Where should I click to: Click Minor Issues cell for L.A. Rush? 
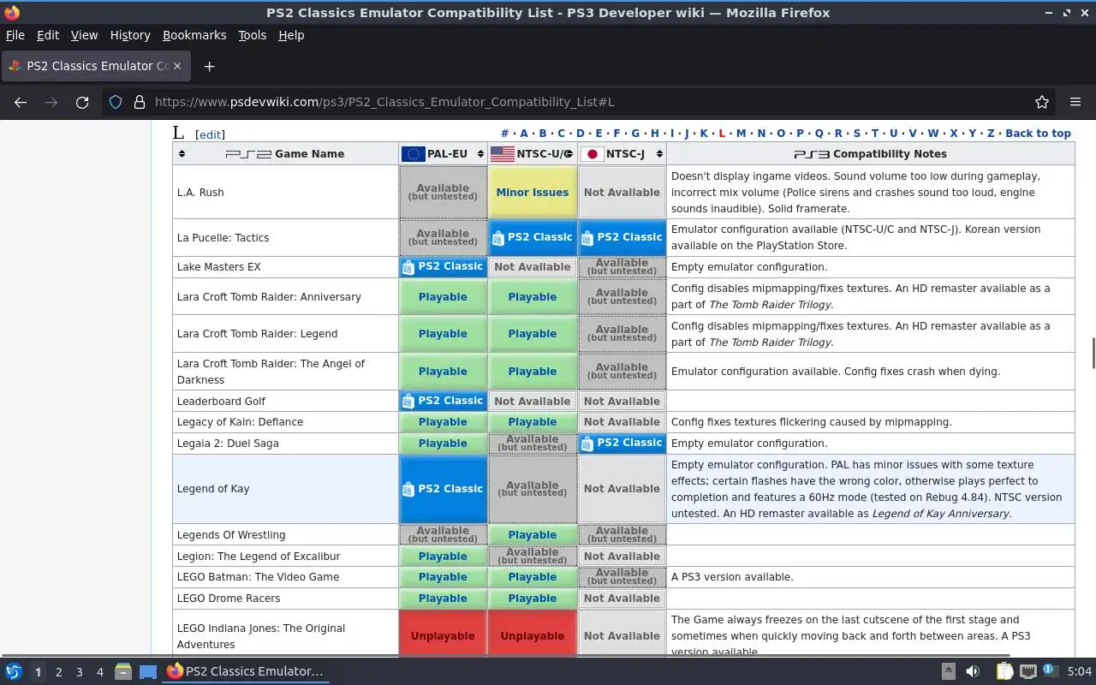click(x=533, y=193)
